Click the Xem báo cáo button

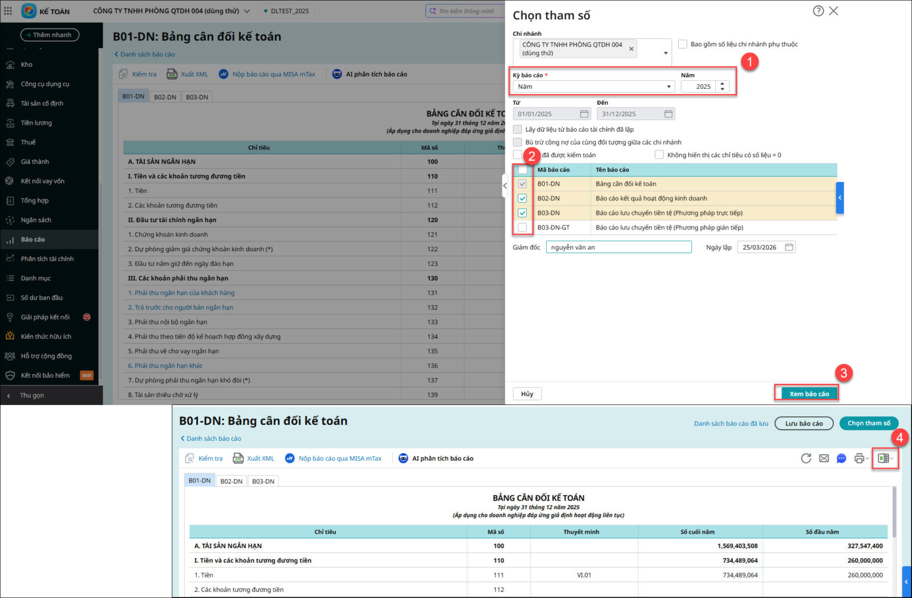point(809,394)
